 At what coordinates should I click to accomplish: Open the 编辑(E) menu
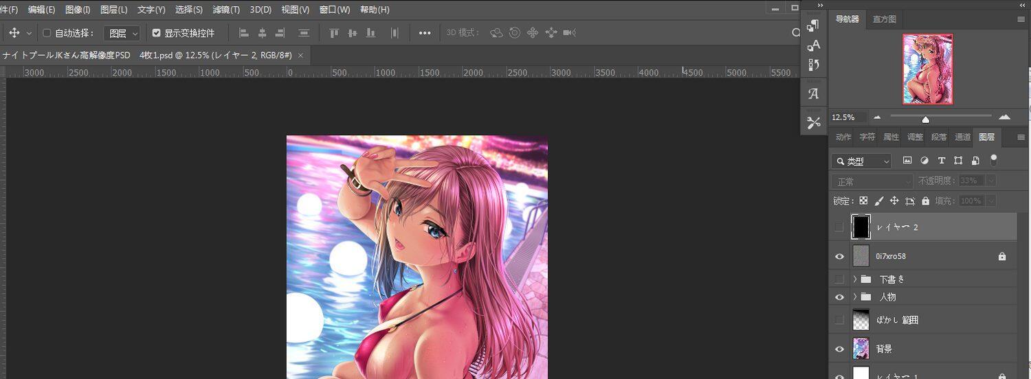[x=41, y=10]
